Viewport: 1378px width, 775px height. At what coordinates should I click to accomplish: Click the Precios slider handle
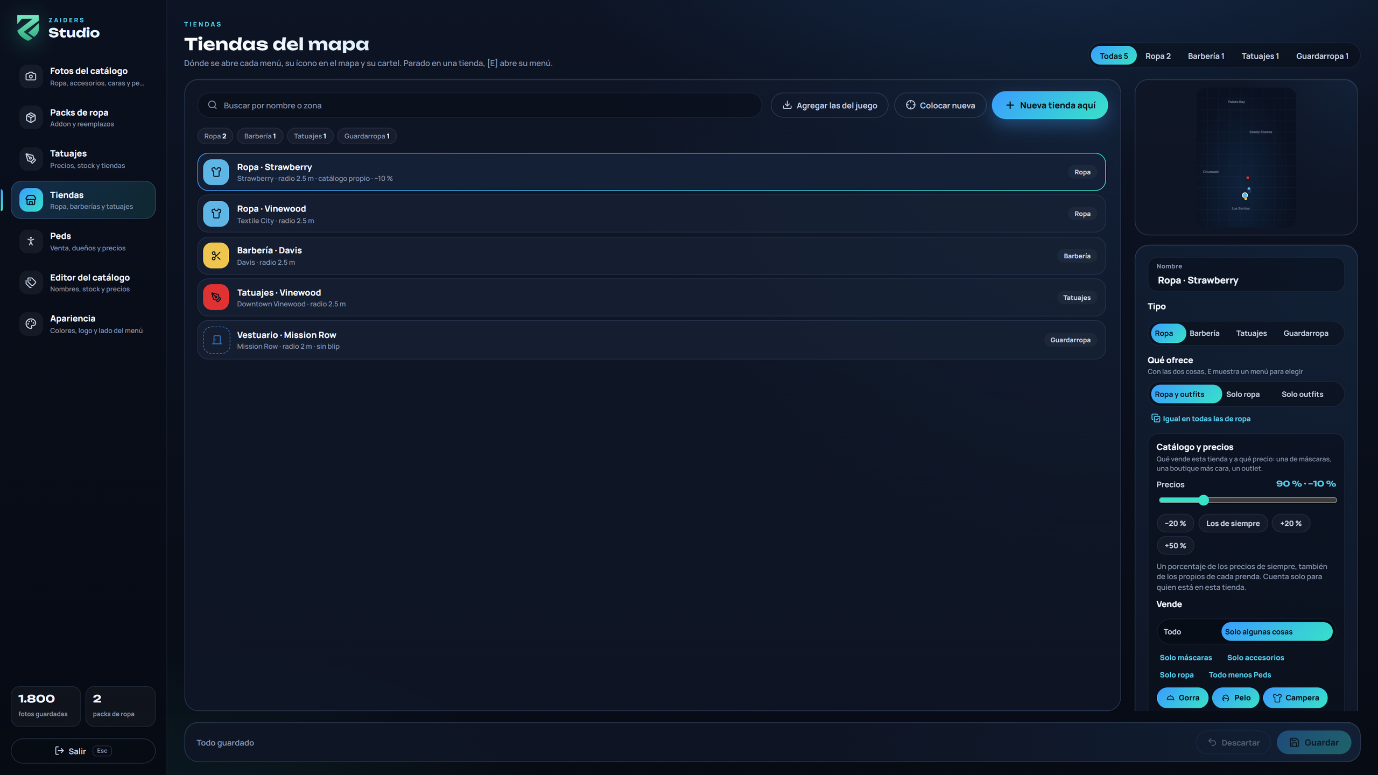[x=1204, y=500]
